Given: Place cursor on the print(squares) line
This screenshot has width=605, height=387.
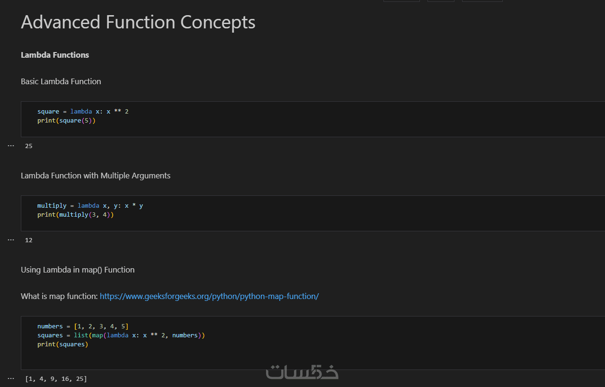Looking at the screenshot, I should pos(62,344).
